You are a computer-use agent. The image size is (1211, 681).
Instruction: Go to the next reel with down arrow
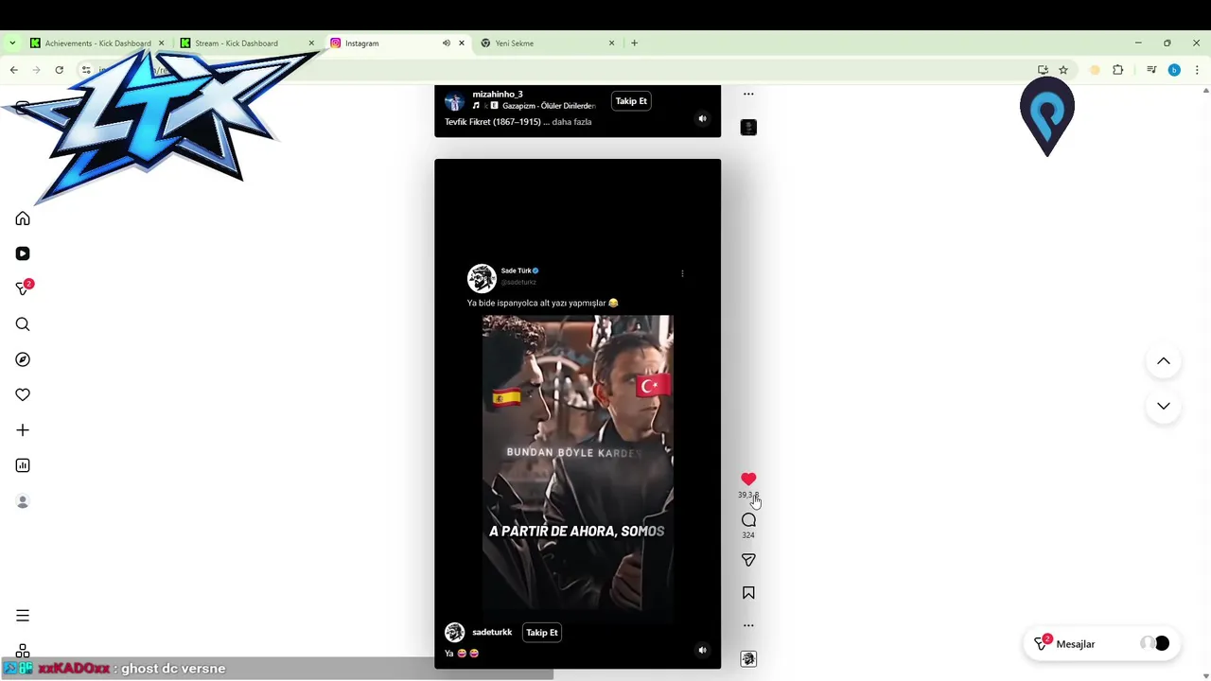[x=1164, y=406]
